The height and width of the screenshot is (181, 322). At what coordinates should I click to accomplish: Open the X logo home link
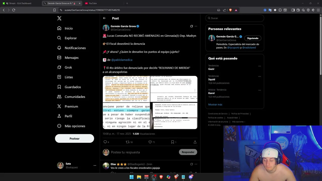(59, 18)
